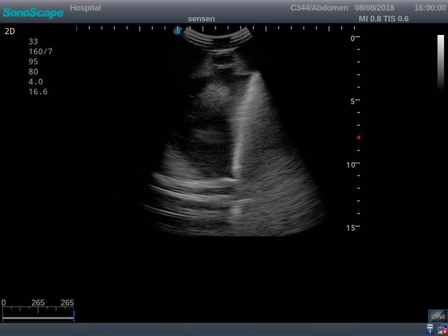This screenshot has height=336, width=448.
Task: Click the cine frame progress bar
Action: pos(38,318)
